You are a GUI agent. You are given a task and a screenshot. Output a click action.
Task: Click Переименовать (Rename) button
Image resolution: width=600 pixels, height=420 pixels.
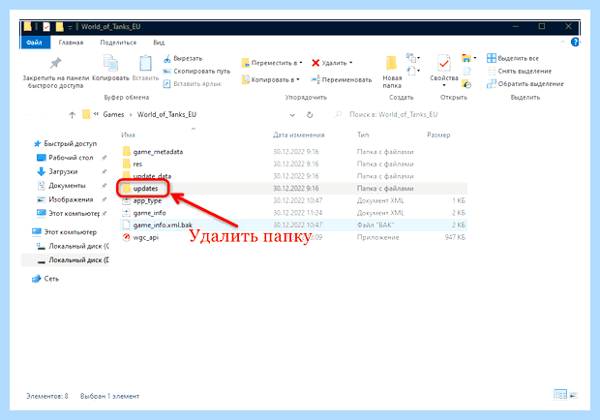pos(341,79)
